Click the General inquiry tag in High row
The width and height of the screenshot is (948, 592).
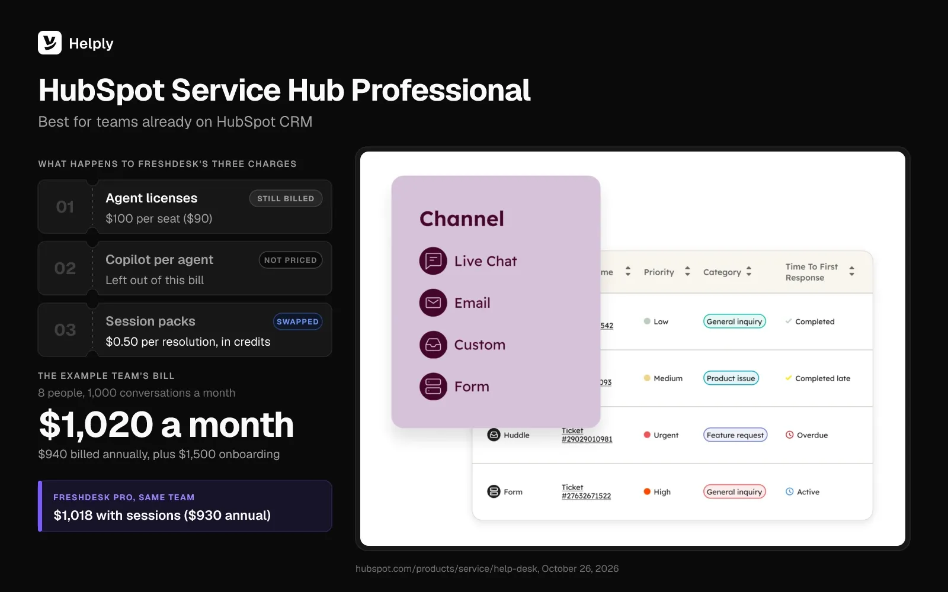[x=735, y=492]
